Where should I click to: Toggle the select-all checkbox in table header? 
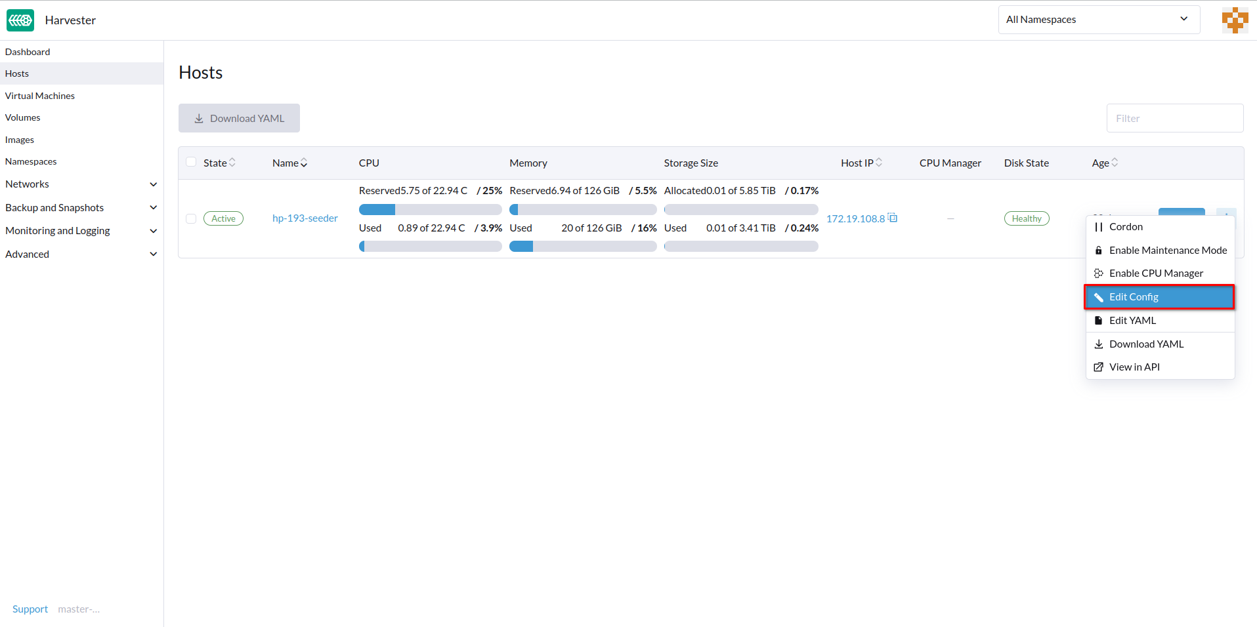click(190, 162)
